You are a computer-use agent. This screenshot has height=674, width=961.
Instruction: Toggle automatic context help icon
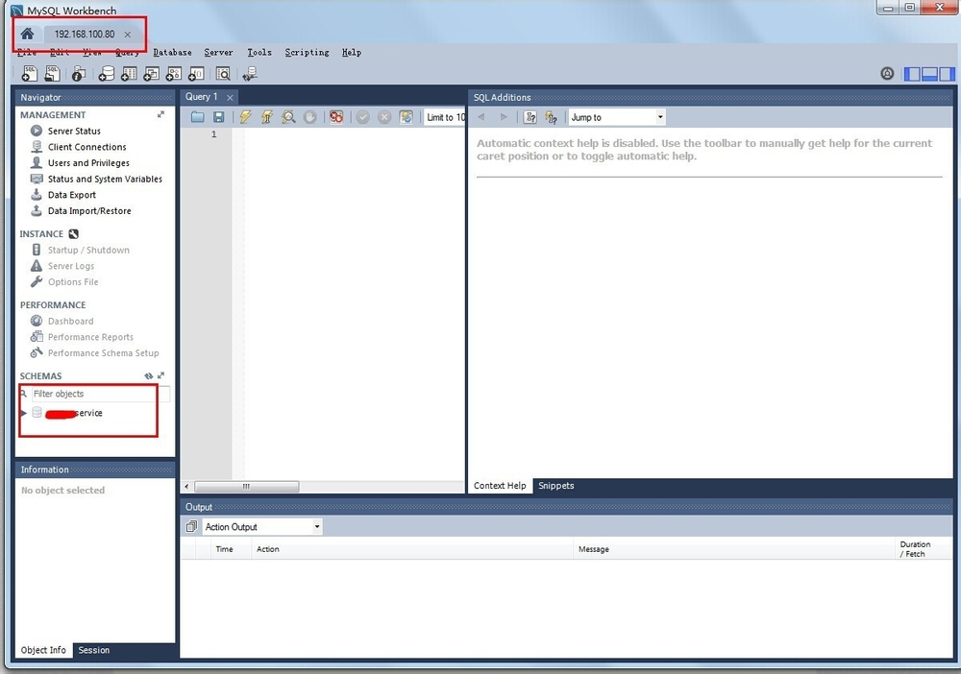pos(551,117)
